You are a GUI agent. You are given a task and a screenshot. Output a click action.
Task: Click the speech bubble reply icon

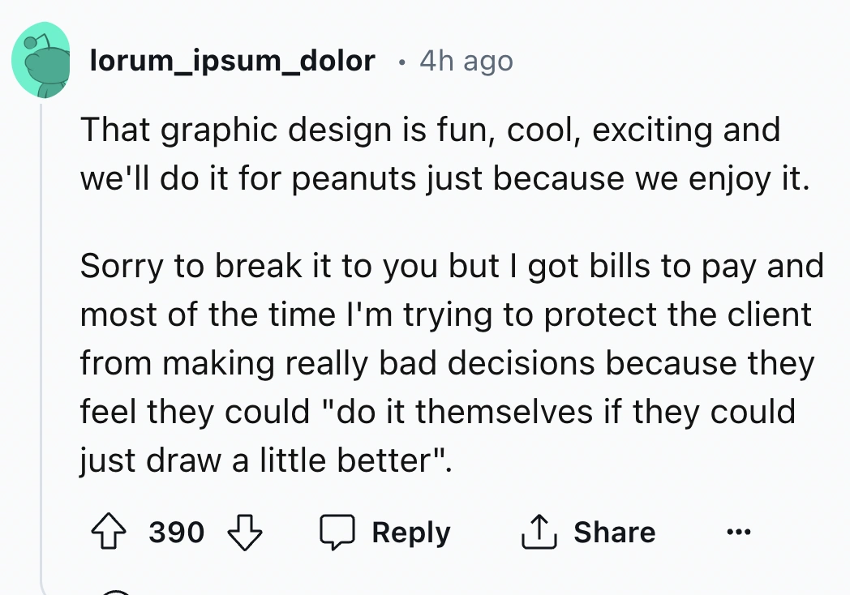click(x=337, y=532)
